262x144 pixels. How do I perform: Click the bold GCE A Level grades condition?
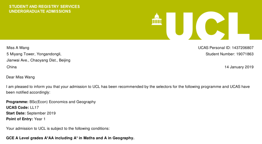(x=70, y=138)
